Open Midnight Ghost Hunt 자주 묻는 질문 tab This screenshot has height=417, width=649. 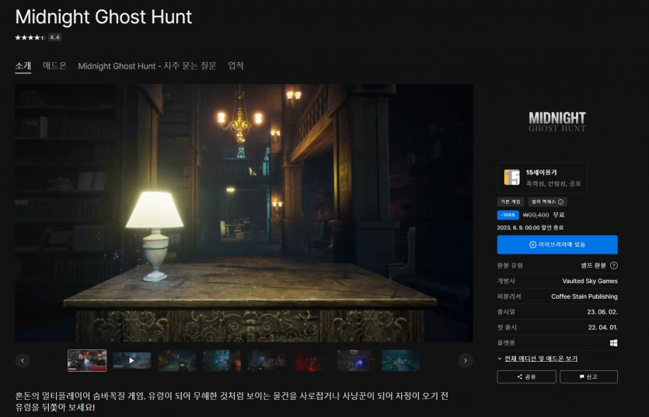(x=147, y=66)
